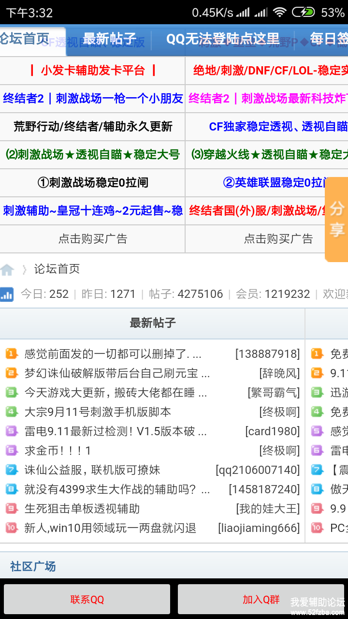Open CF独家稳定透视 ad link
The image size is (348, 619).
(278, 127)
